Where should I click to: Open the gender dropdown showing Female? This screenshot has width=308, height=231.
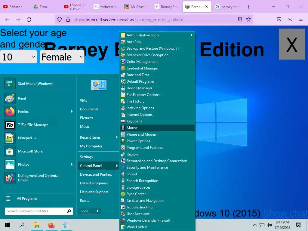pyautogui.click(x=62, y=57)
